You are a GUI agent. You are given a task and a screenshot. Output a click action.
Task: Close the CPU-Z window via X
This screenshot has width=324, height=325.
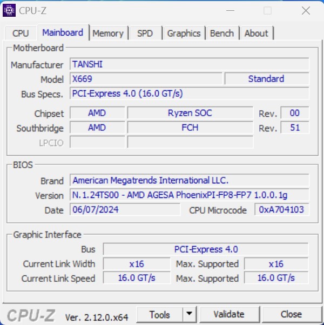point(306,10)
